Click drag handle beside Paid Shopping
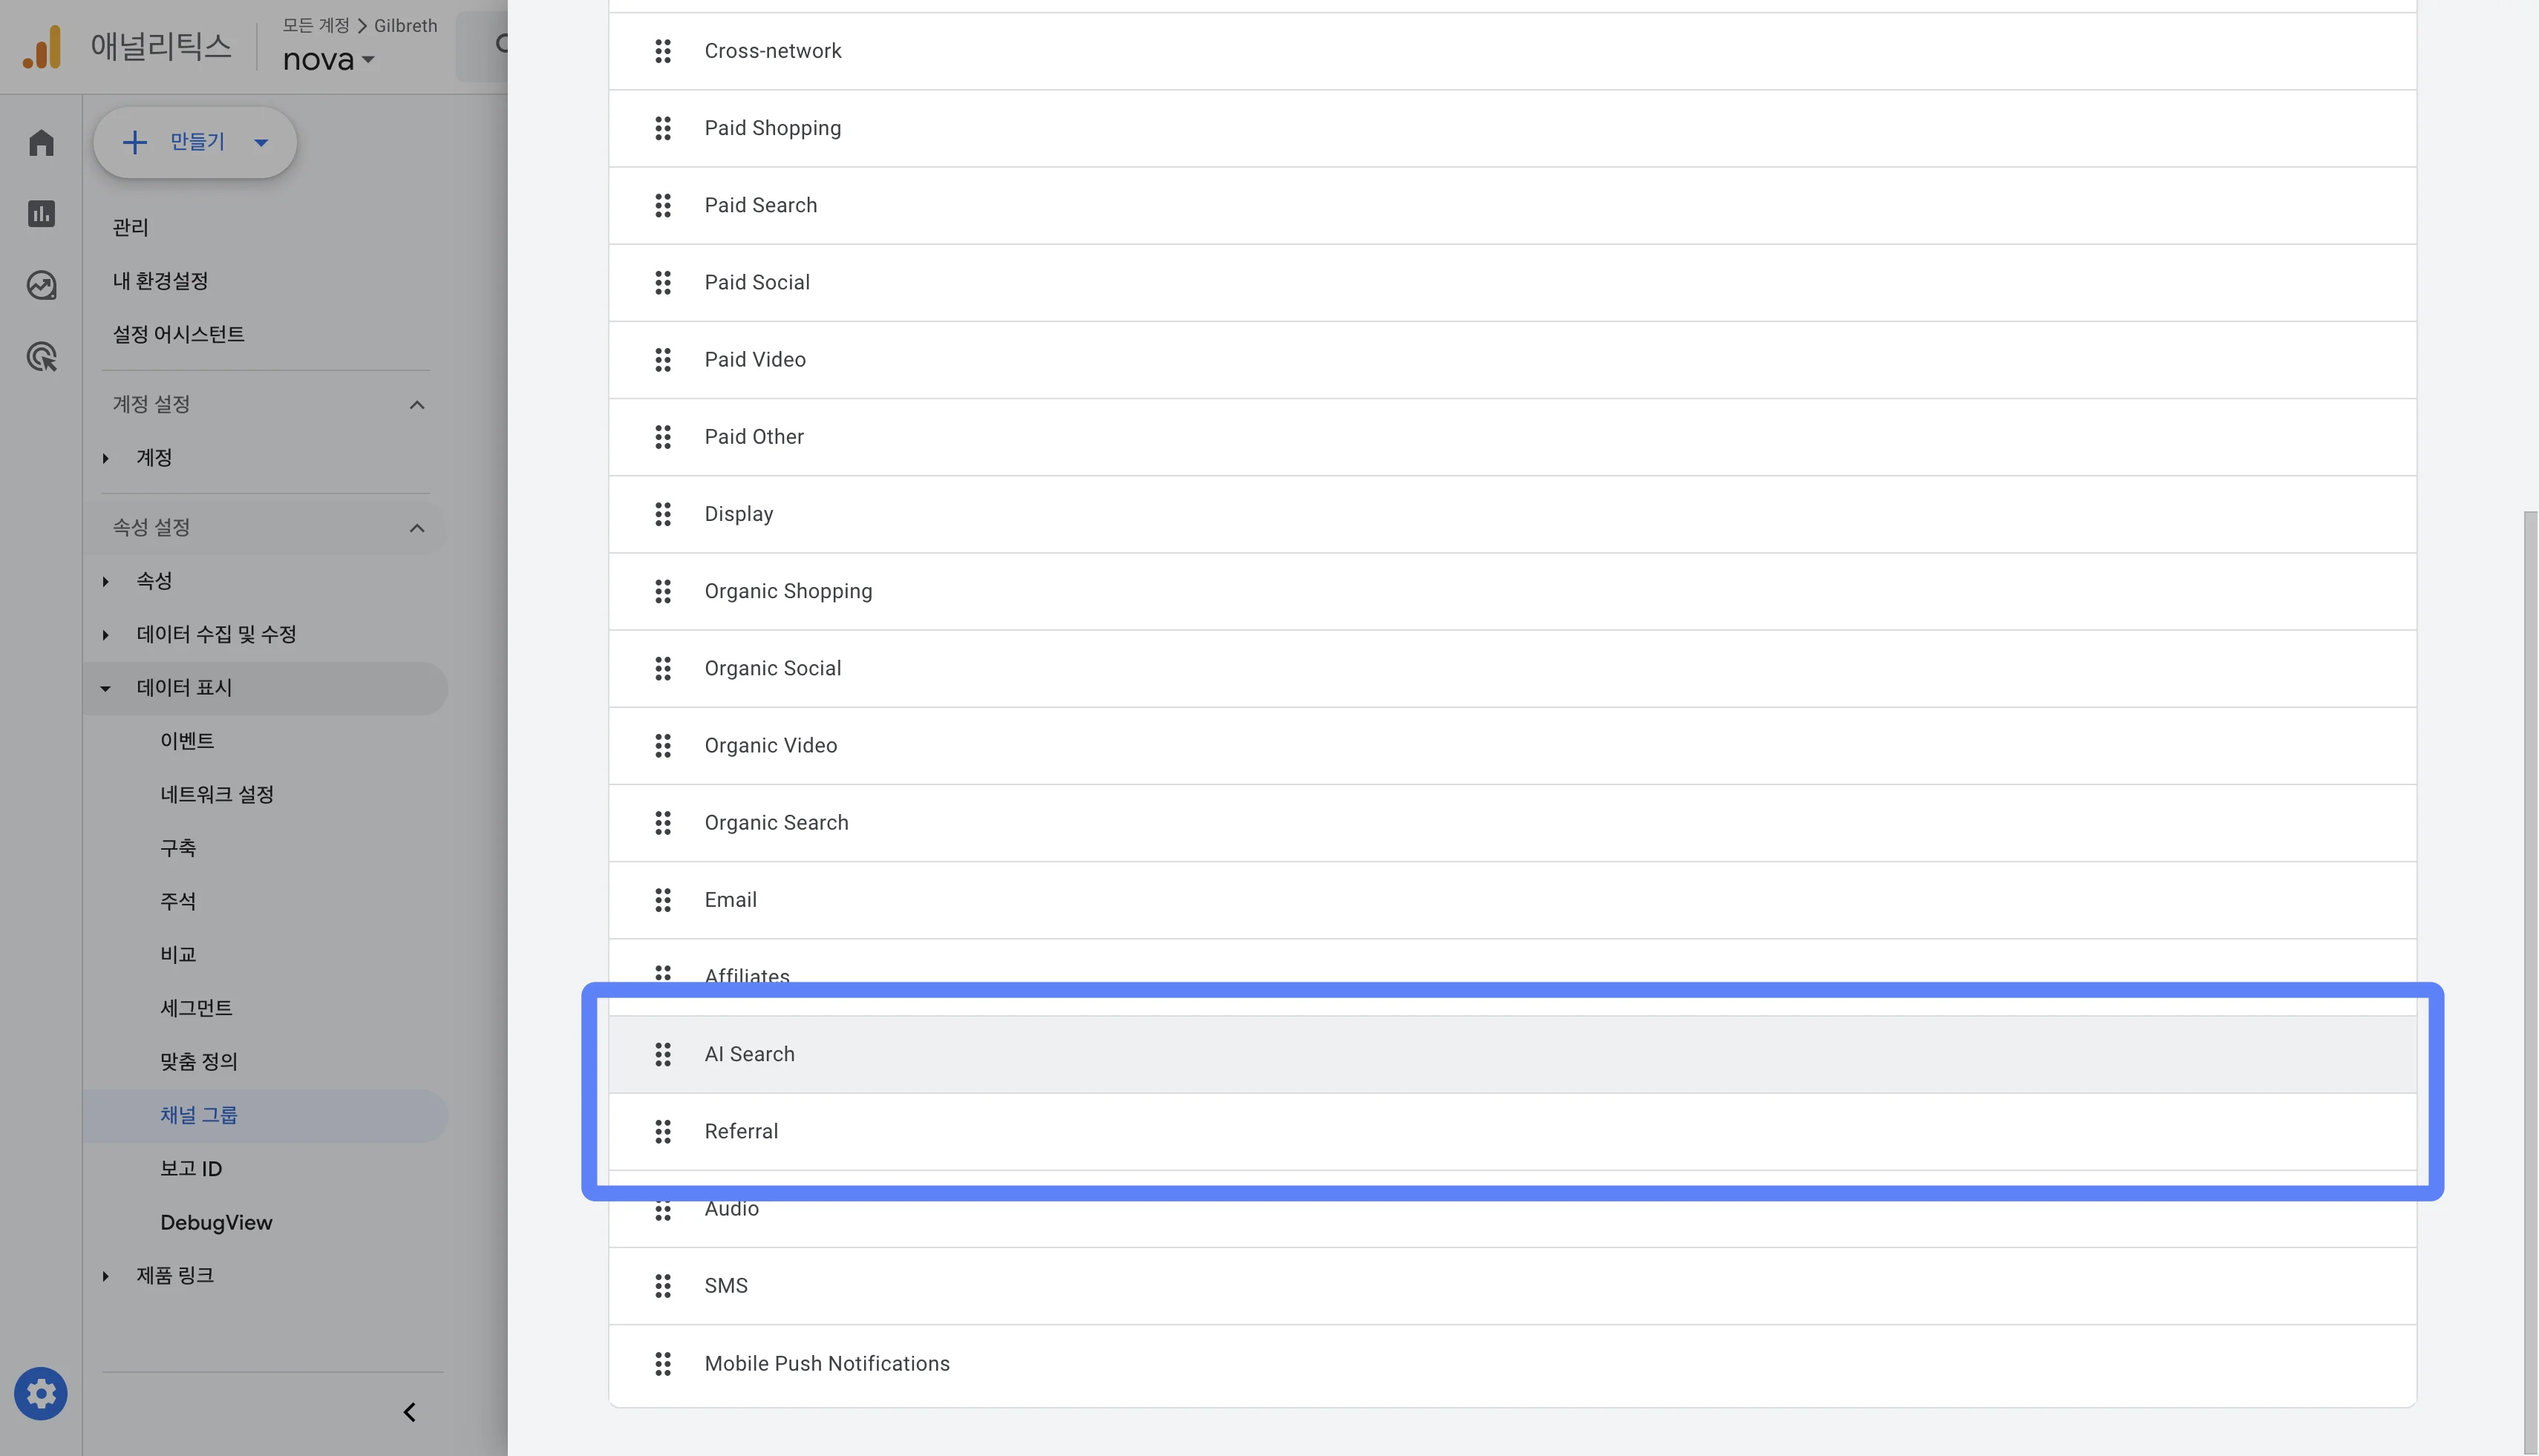Image resolution: width=2539 pixels, height=1456 pixels. [x=662, y=128]
